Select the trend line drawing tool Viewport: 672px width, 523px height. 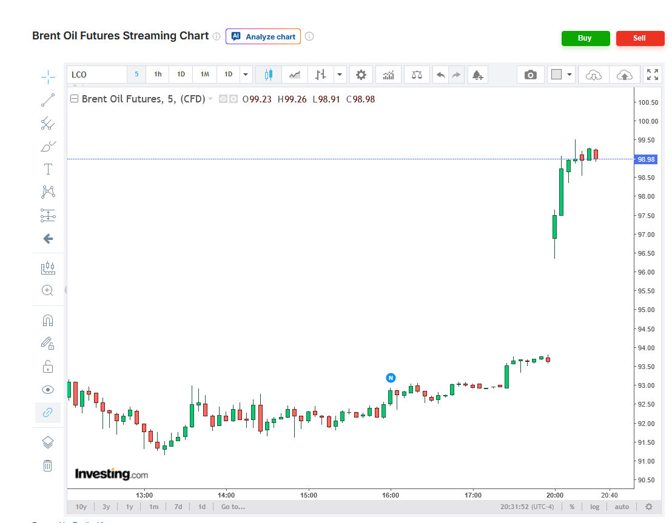tap(48, 100)
